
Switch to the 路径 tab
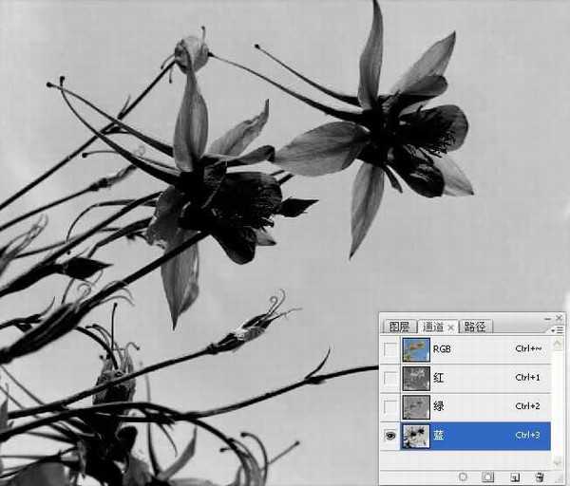tap(474, 327)
